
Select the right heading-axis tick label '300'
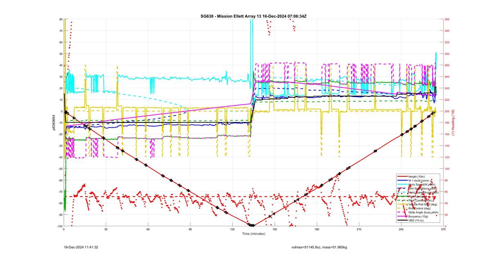click(x=447, y=54)
